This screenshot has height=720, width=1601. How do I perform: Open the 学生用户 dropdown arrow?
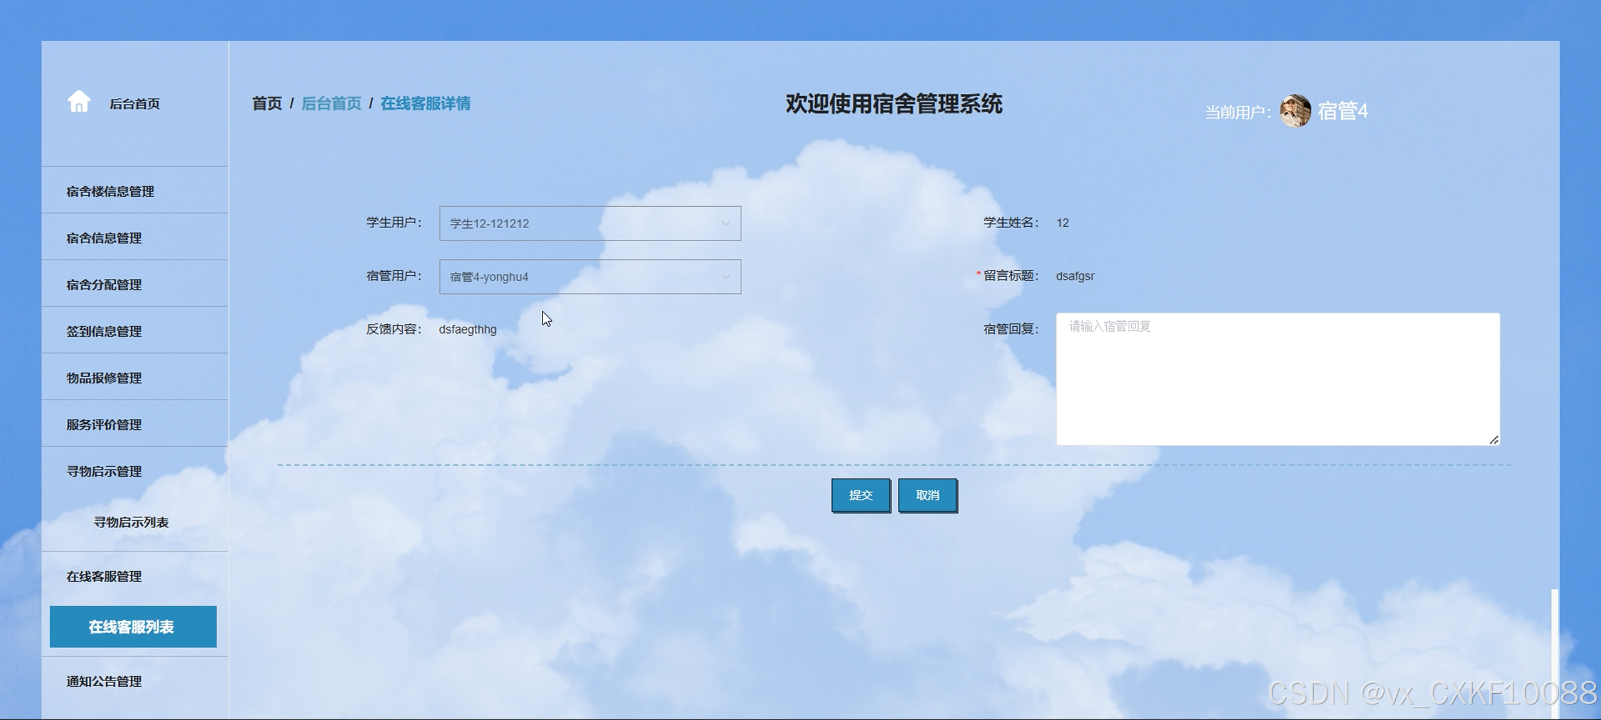(x=725, y=223)
